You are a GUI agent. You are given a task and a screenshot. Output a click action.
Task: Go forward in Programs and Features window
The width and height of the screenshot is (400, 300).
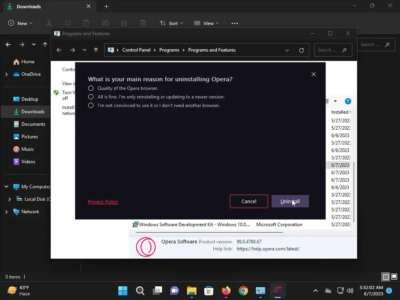point(73,50)
